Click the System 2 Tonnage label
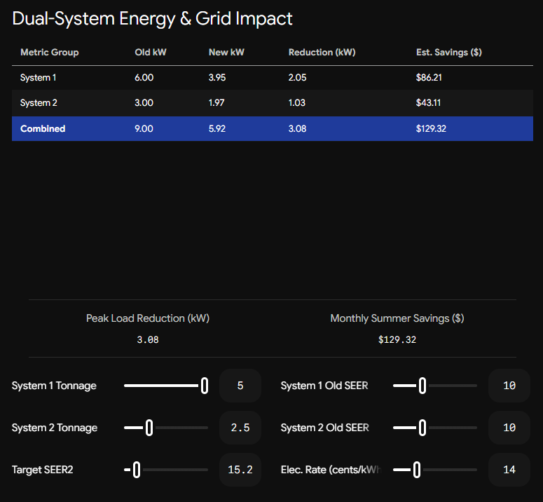Viewport: 543px width, 502px height. (55, 428)
